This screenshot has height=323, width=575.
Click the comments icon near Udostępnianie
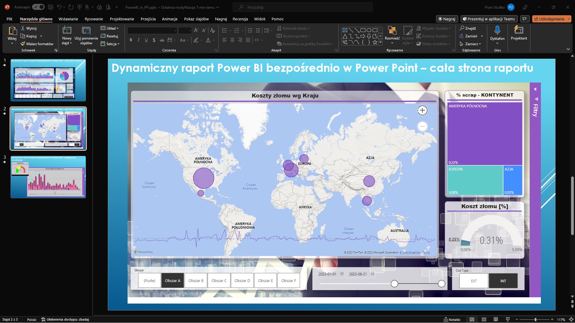(524, 19)
